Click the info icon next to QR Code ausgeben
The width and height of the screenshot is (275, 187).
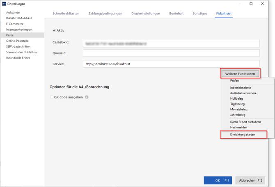pyautogui.click(x=87, y=97)
